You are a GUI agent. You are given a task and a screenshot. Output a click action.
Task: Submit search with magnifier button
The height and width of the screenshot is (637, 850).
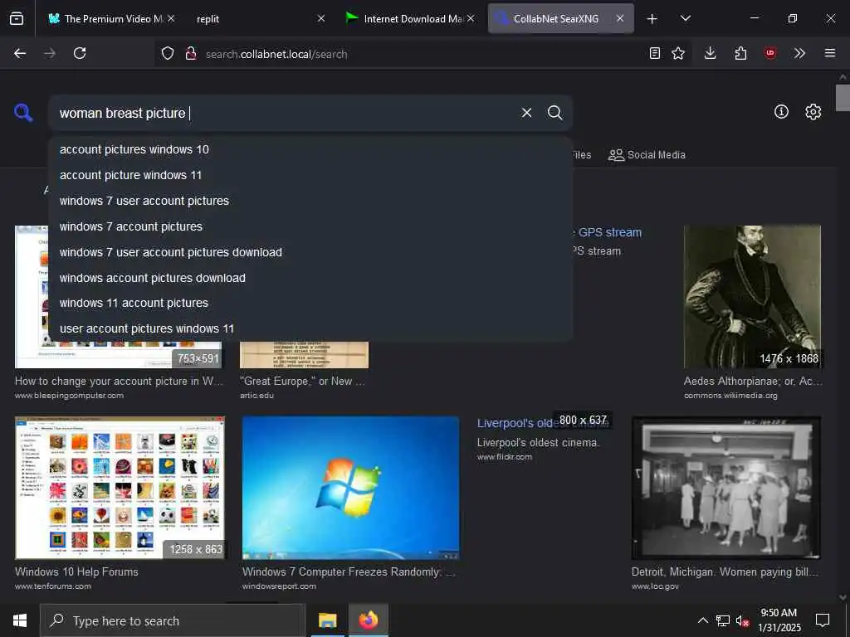(x=554, y=113)
